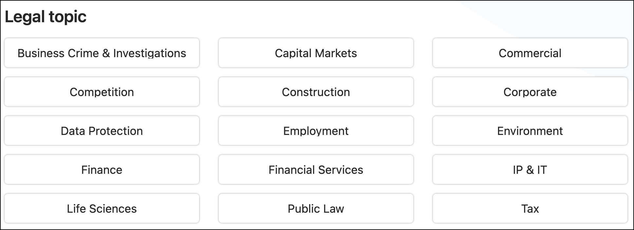Image resolution: width=634 pixels, height=230 pixels.
Task: Select the Business Crime & Investigations topic
Action: coord(102,53)
